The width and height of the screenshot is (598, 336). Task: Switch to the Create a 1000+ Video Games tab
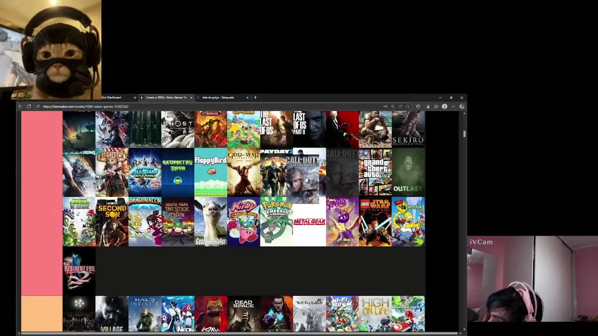166,98
